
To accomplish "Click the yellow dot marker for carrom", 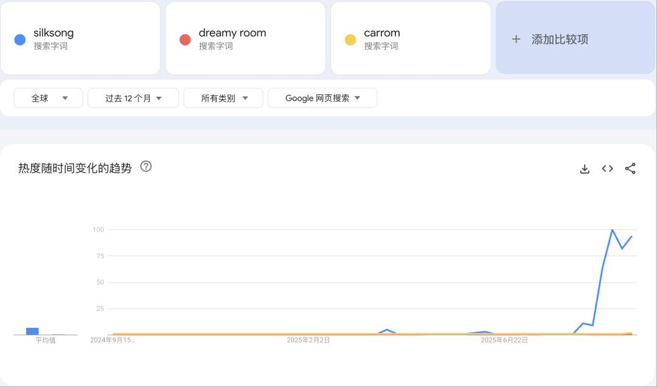I will [350, 39].
